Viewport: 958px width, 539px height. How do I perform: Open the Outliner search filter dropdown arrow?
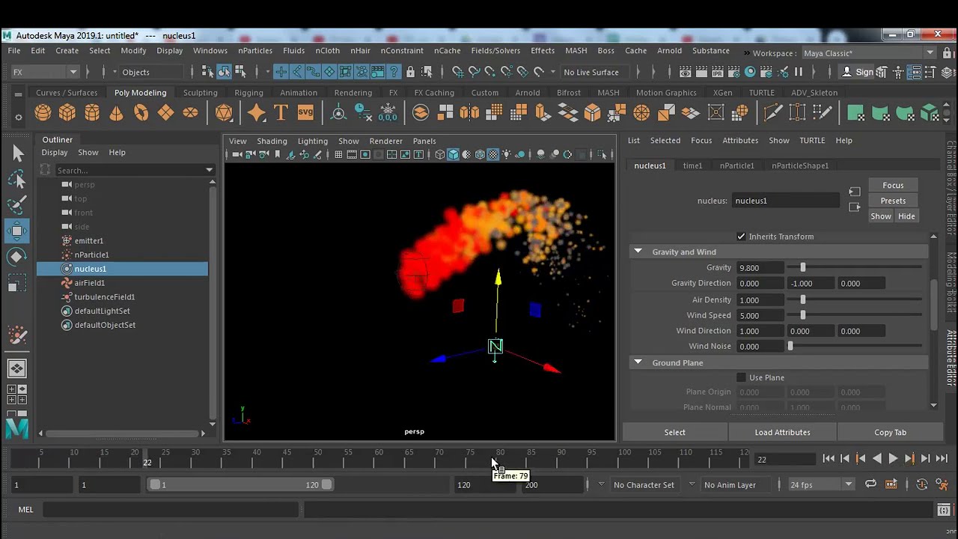click(210, 171)
